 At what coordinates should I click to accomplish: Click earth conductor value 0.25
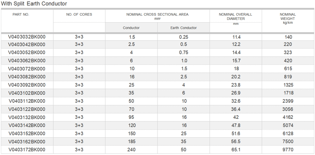pyautogui.click(x=184, y=37)
